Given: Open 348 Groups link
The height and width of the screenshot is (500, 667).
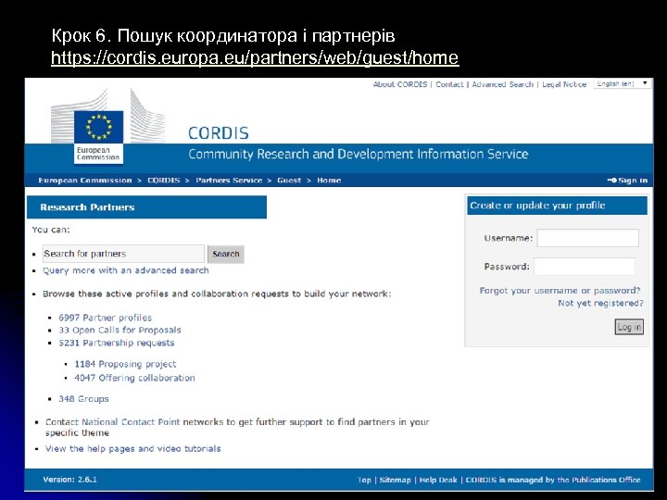Looking at the screenshot, I should pyautogui.click(x=83, y=399).
